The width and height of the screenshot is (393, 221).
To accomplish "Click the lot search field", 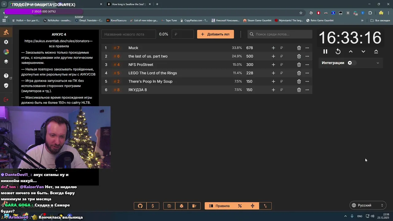I will pos(280,34).
